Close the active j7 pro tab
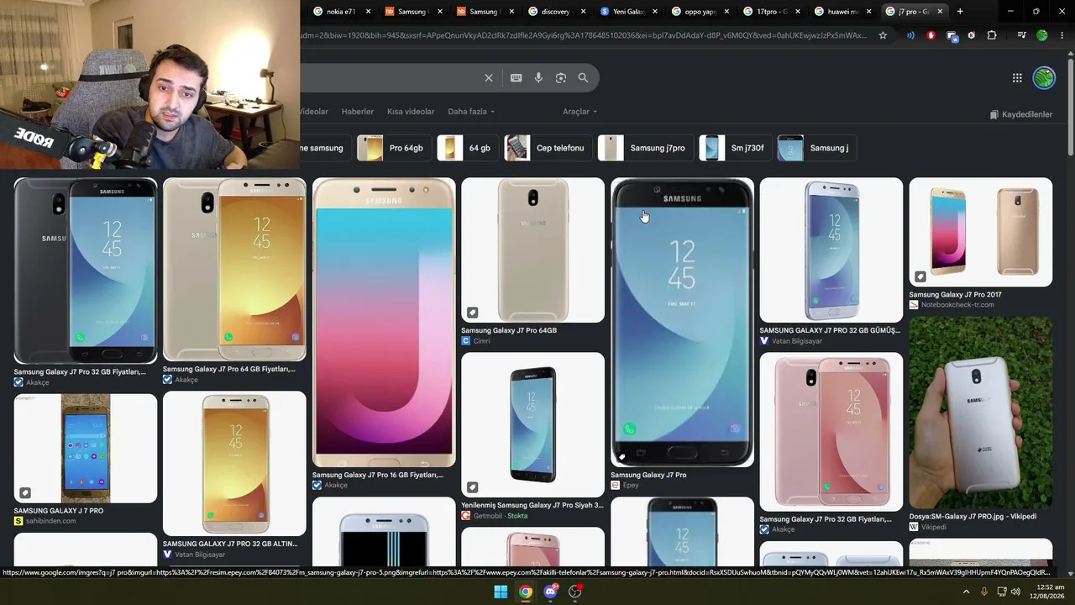This screenshot has width=1075, height=605. (x=940, y=12)
